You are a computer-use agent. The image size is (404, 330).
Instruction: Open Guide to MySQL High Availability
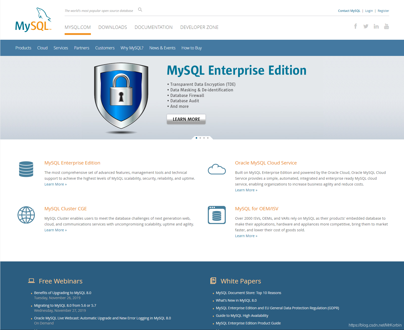coord(242,316)
